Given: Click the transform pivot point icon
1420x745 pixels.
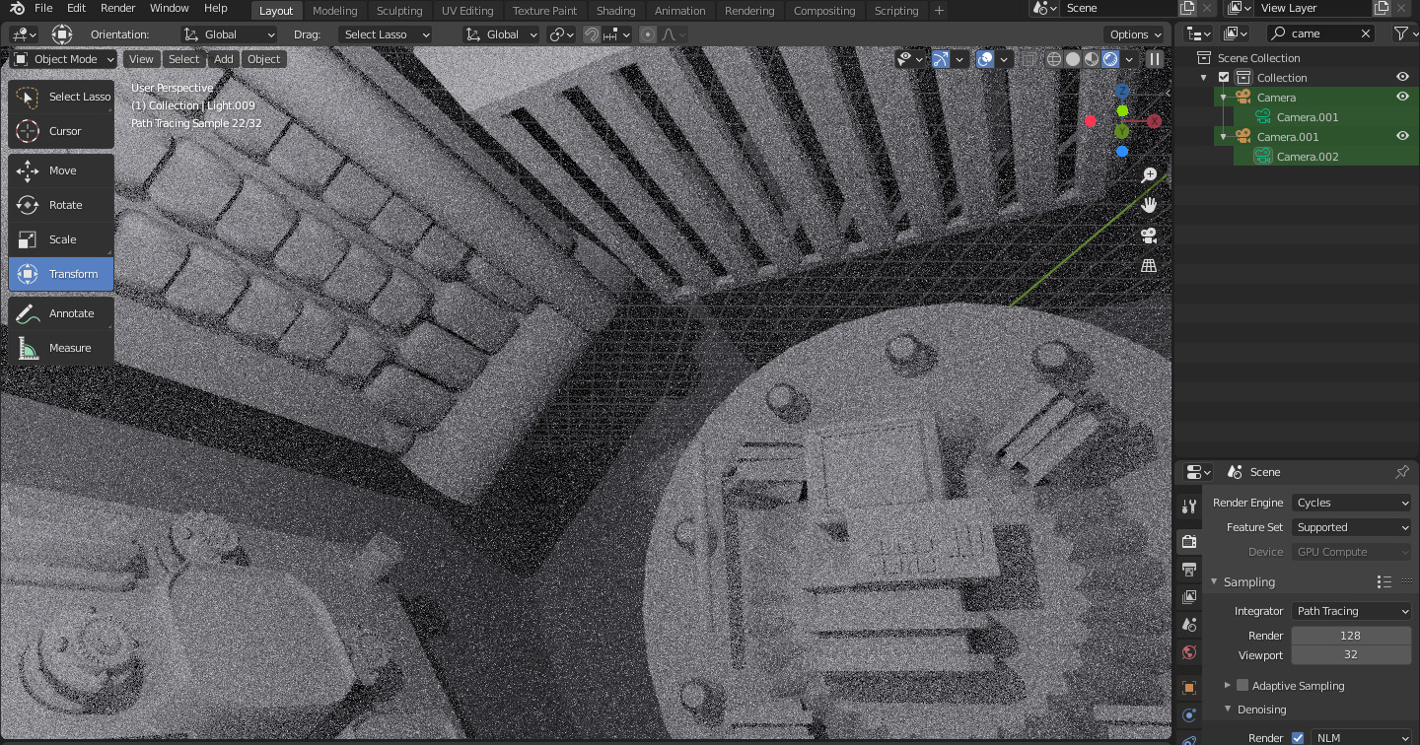Looking at the screenshot, I should [x=562, y=34].
